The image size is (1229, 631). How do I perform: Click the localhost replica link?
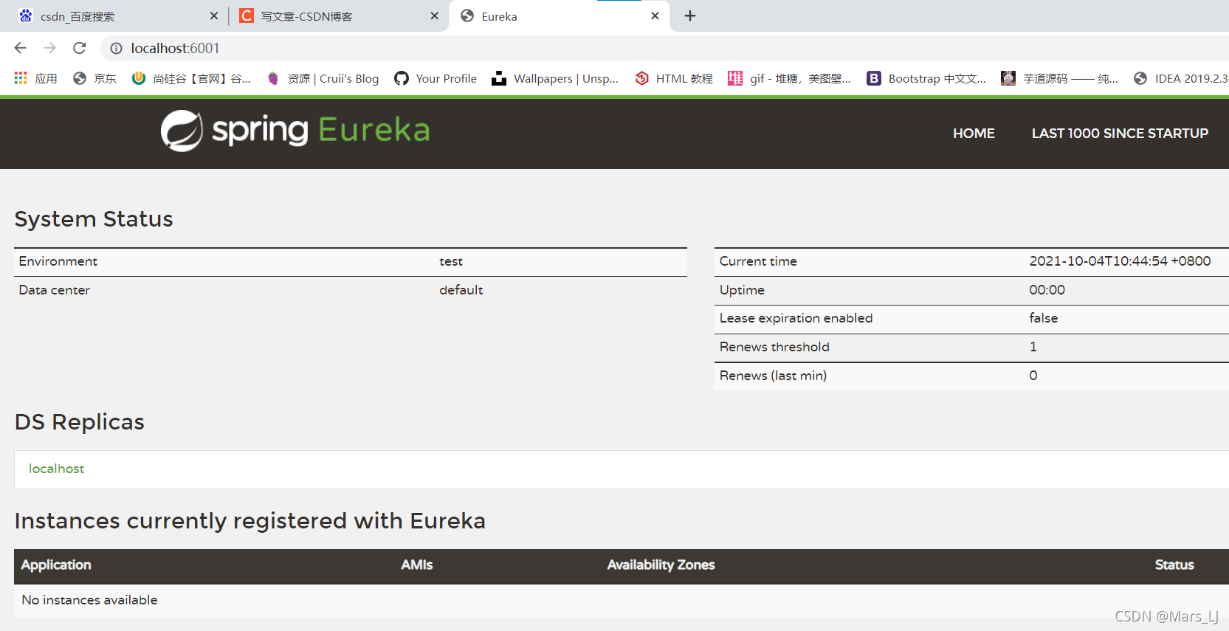(56, 469)
